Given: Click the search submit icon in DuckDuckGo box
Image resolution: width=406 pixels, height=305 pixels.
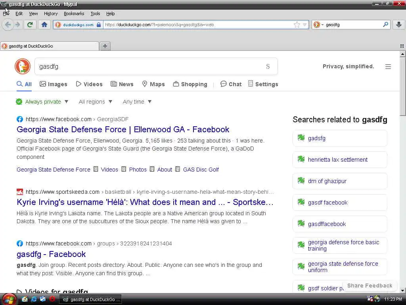Looking at the screenshot, I should (268, 66).
